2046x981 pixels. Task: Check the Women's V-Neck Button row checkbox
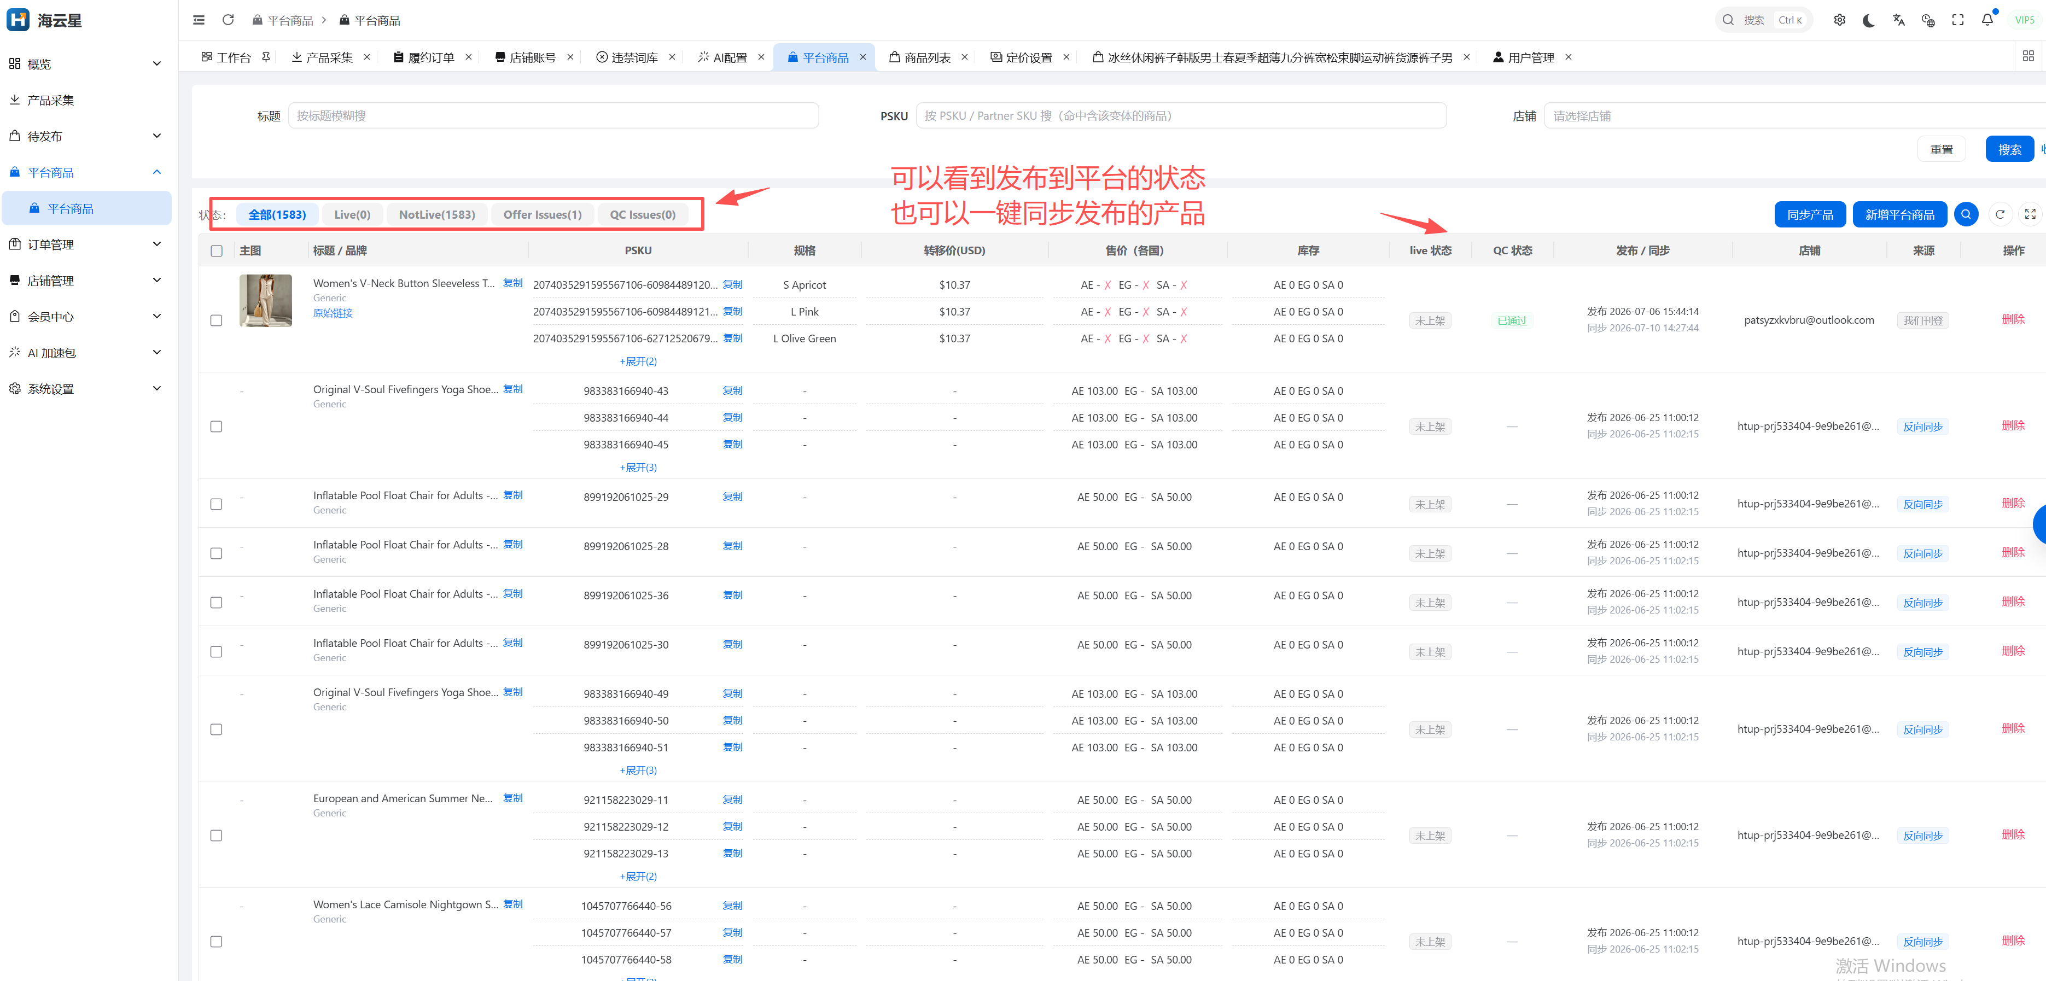click(216, 321)
